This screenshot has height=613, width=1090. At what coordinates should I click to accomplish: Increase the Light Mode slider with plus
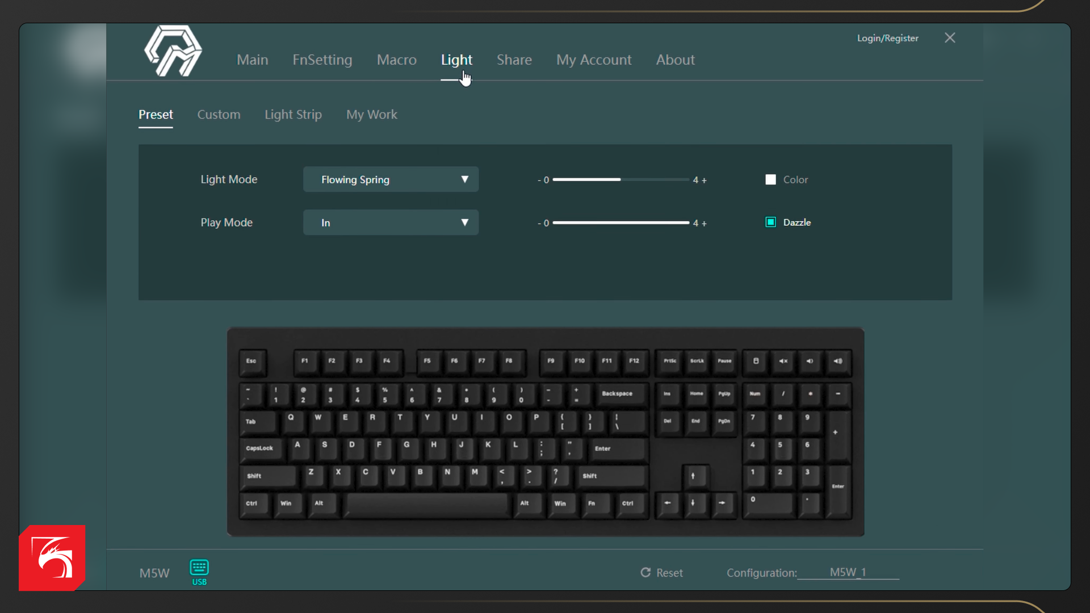[704, 180]
